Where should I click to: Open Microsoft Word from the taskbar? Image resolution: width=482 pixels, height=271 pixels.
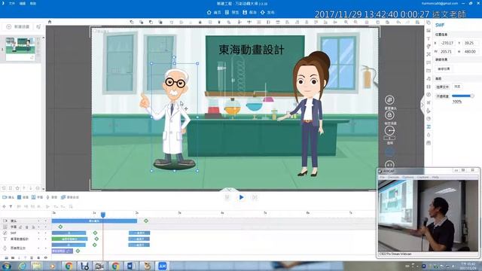click(x=130, y=266)
